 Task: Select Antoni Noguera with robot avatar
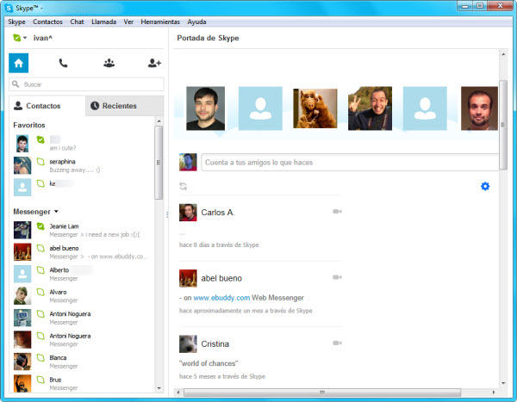(82, 318)
